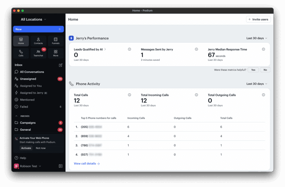
Task: Click the Invite users button
Action: click(x=259, y=20)
